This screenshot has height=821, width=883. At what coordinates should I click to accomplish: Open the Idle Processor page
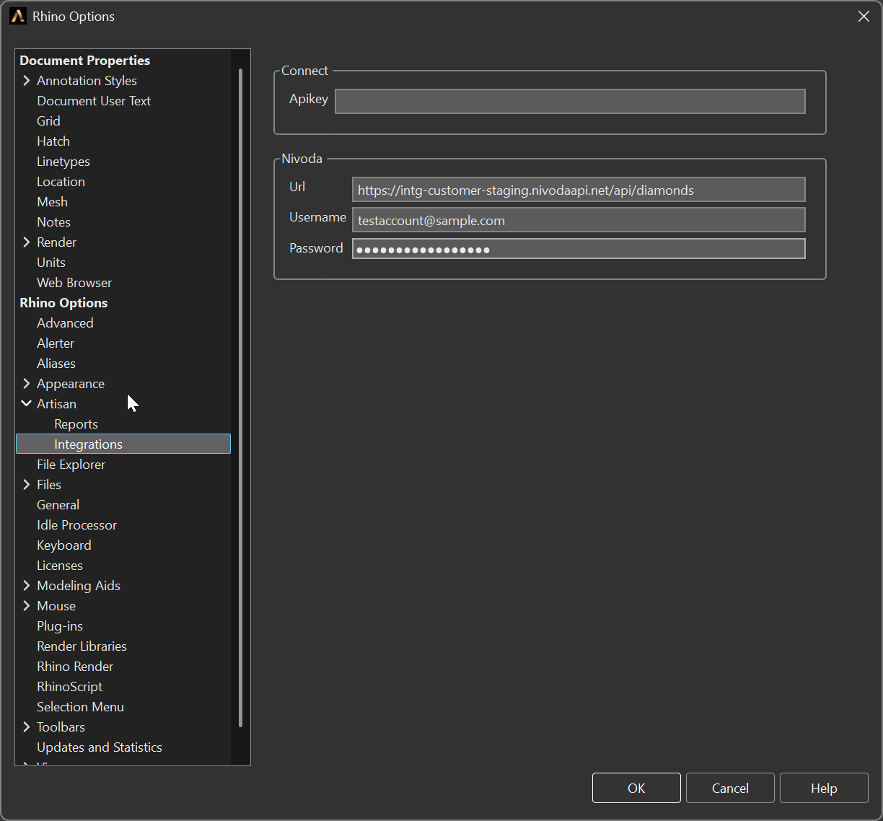[76, 524]
